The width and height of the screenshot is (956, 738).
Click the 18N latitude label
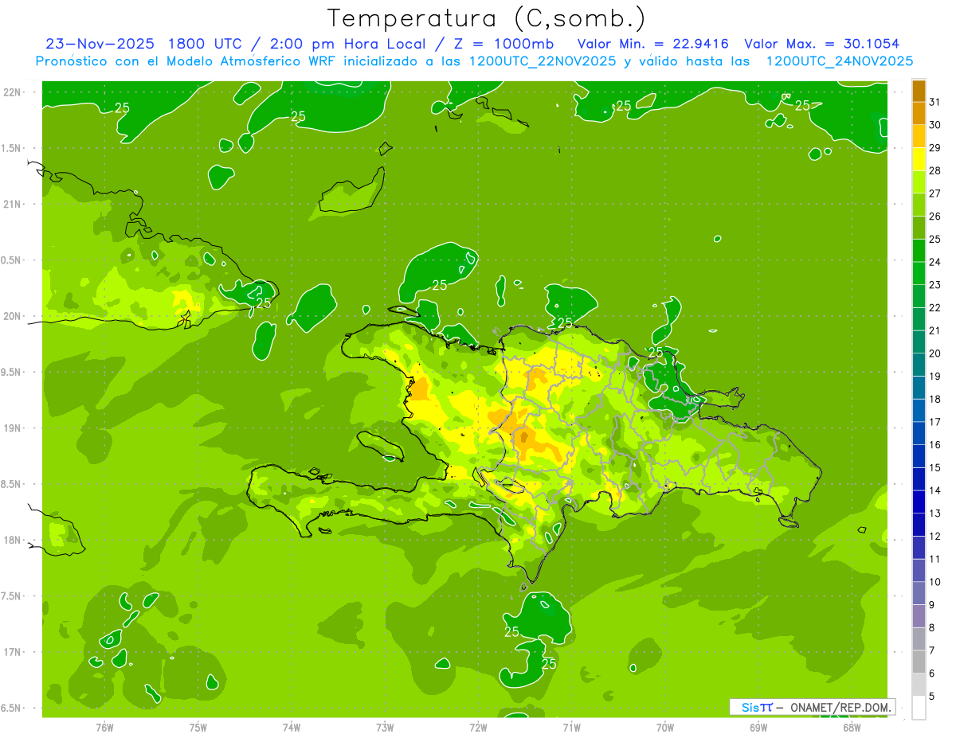(12, 541)
